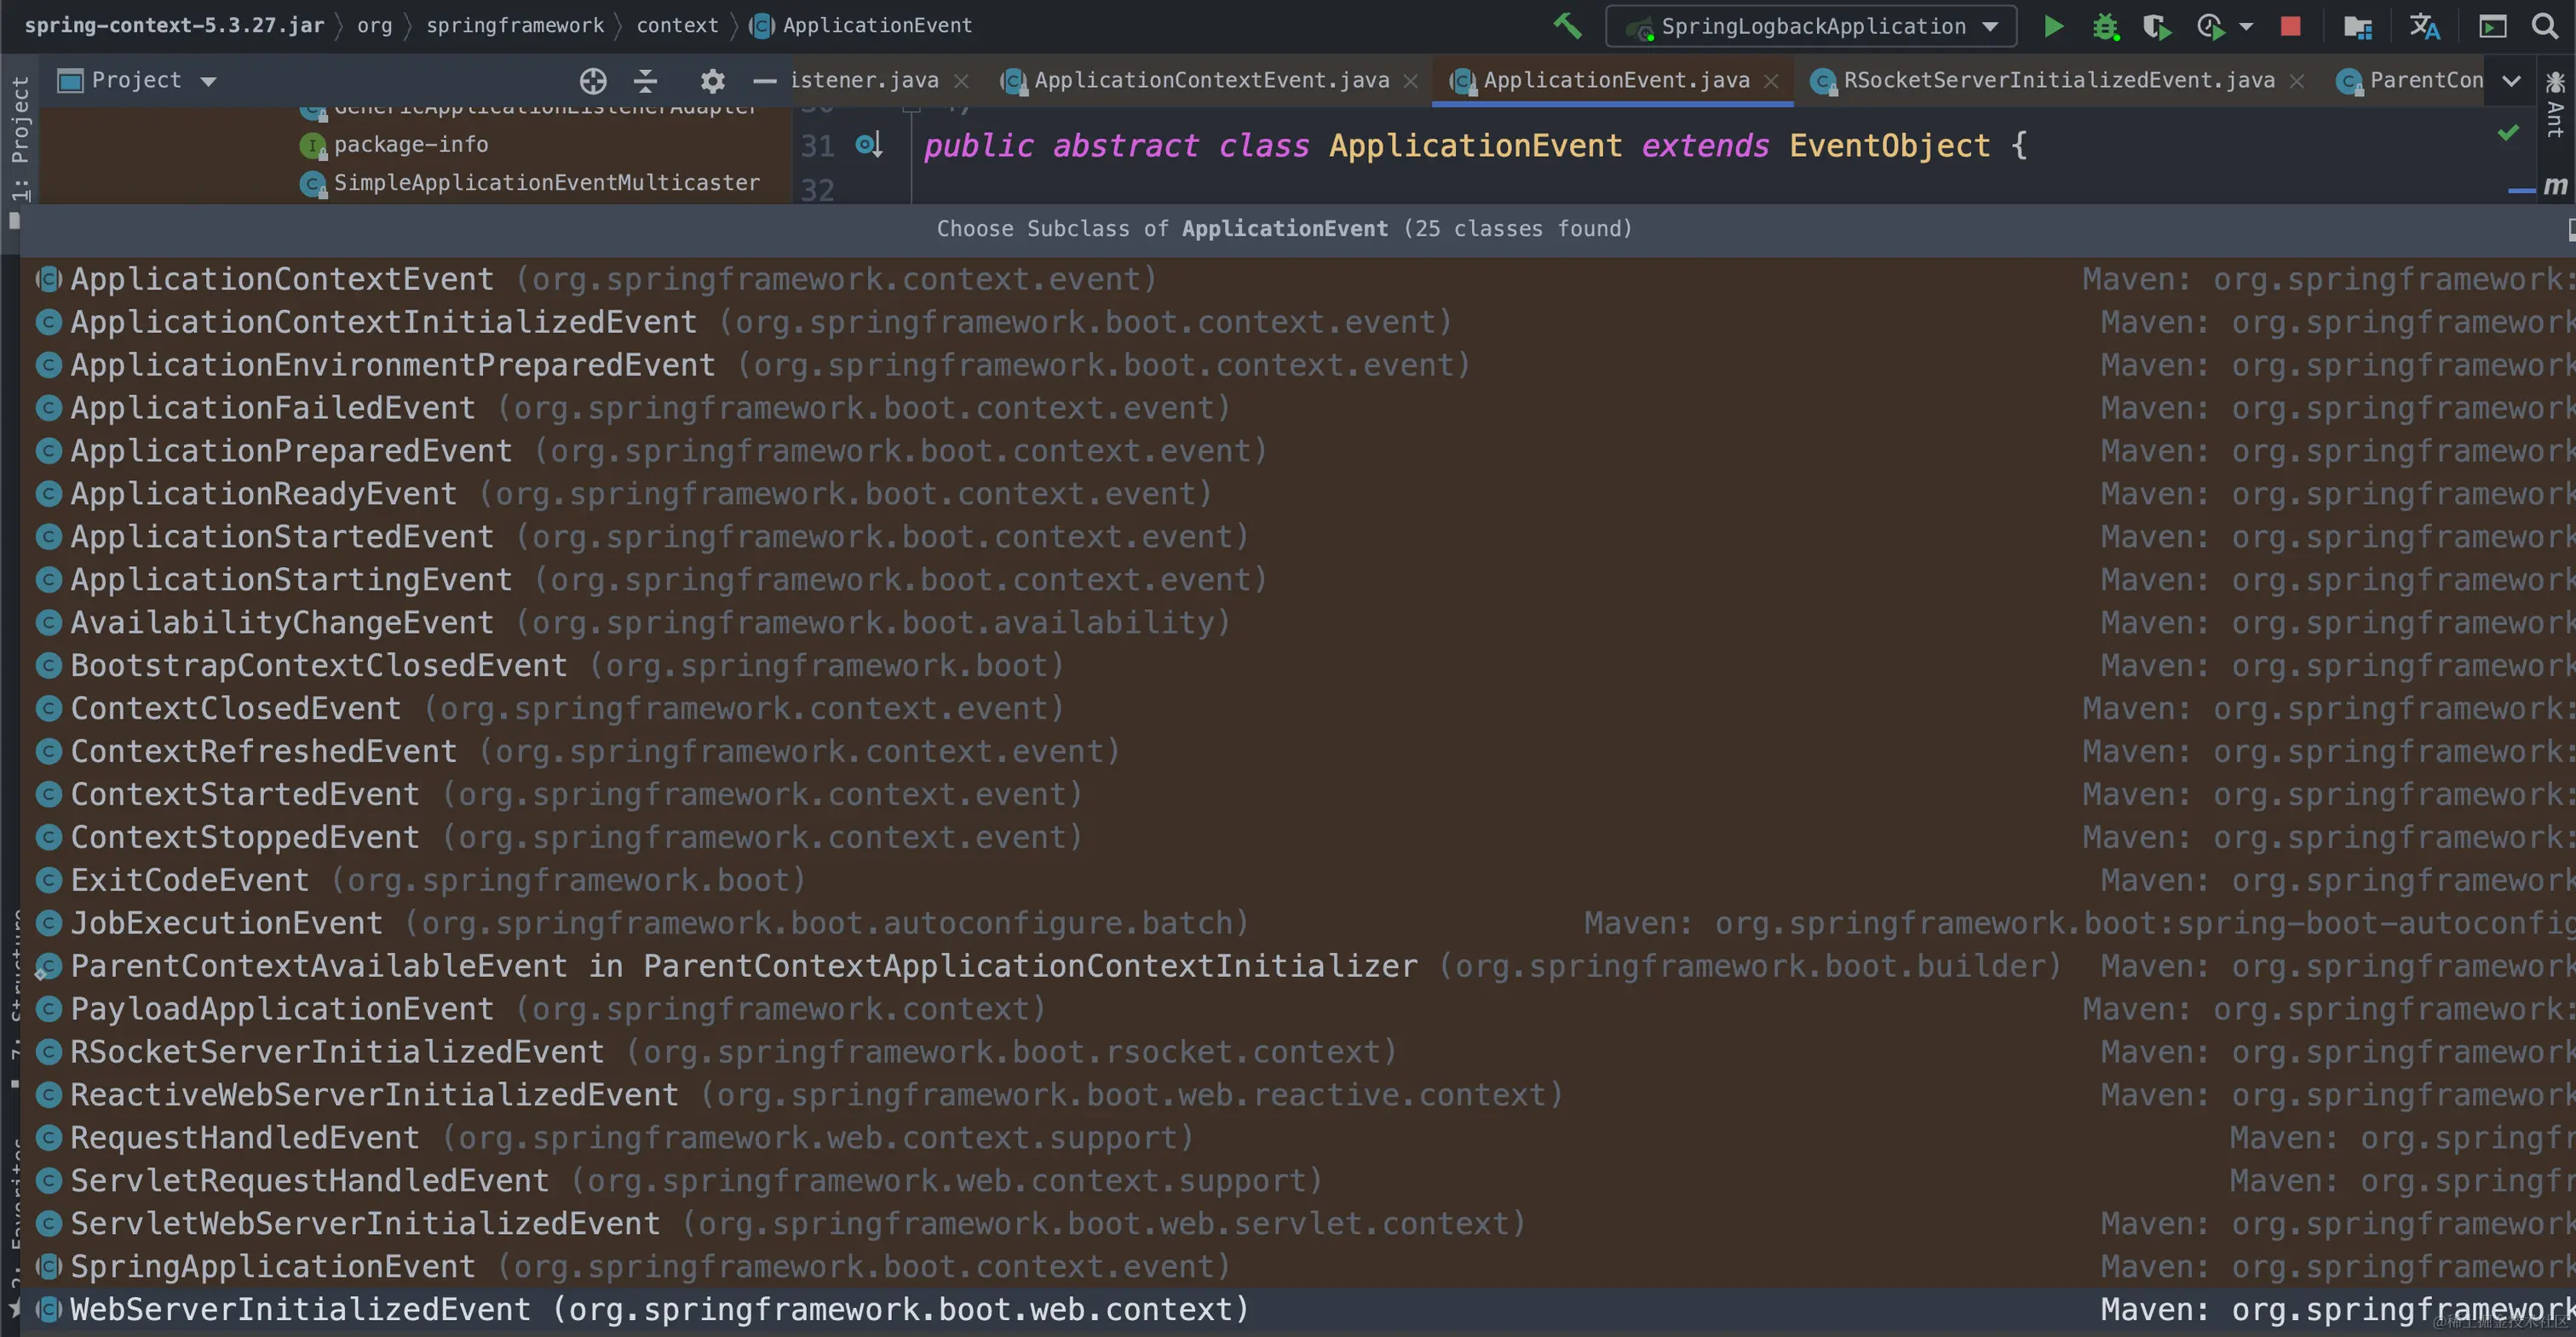
Task: Click the Translate icon in toolbar
Action: [x=2425, y=26]
